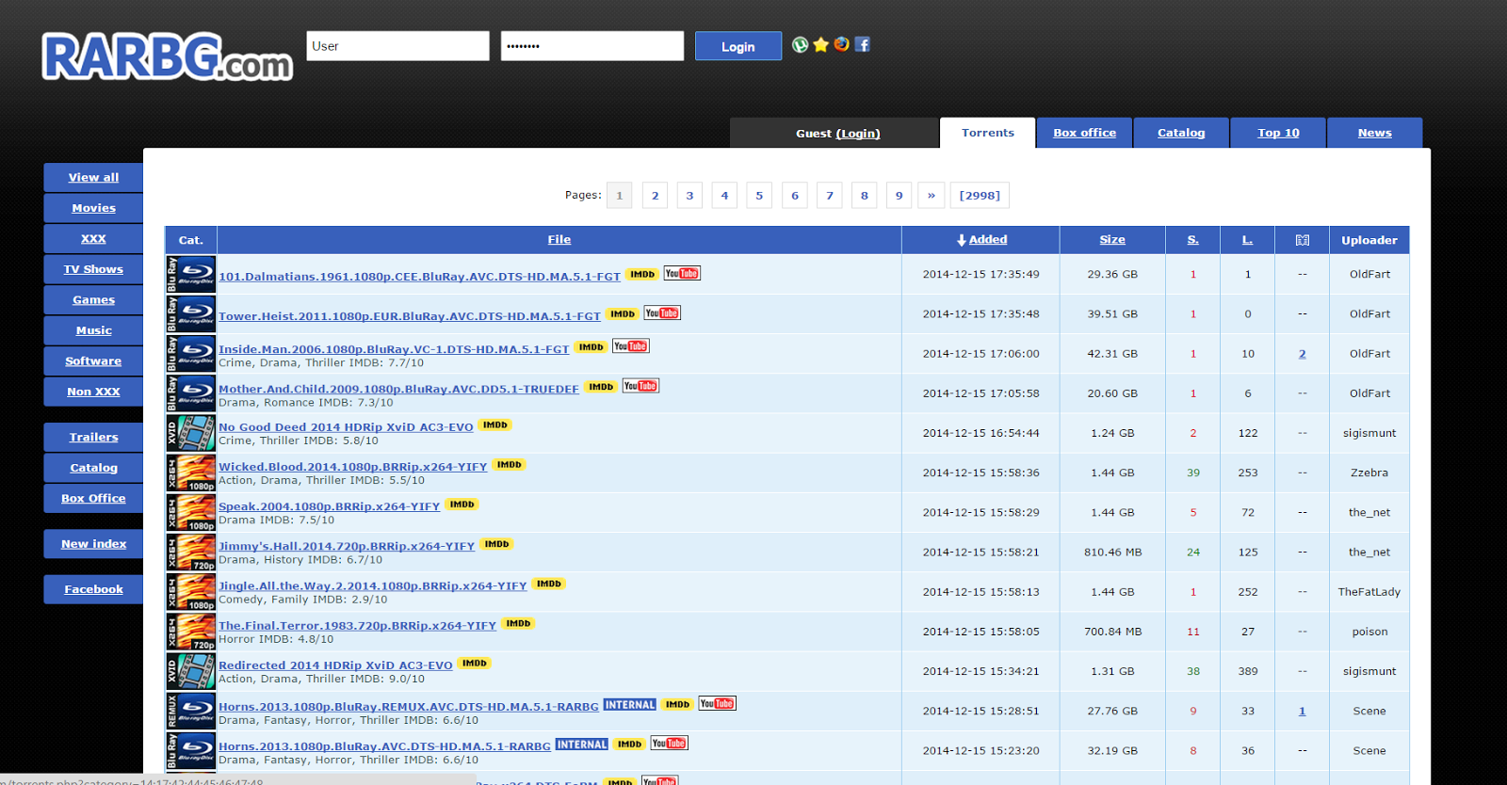
Task: Go to page 2 of results
Action: (656, 196)
